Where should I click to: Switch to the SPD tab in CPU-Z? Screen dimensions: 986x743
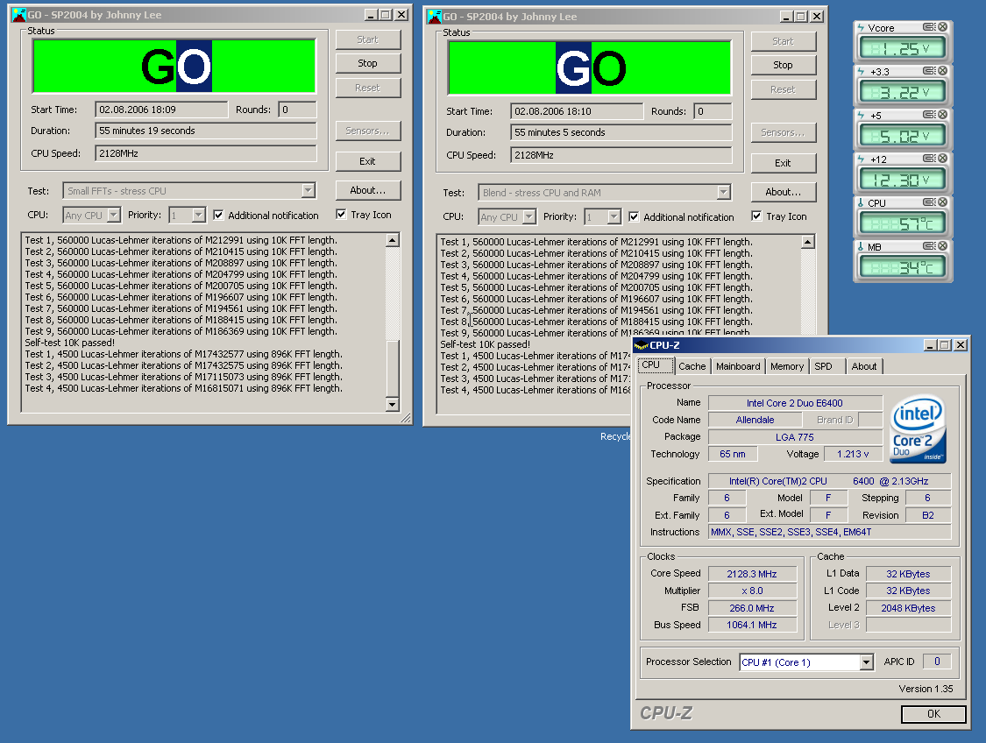click(x=825, y=366)
